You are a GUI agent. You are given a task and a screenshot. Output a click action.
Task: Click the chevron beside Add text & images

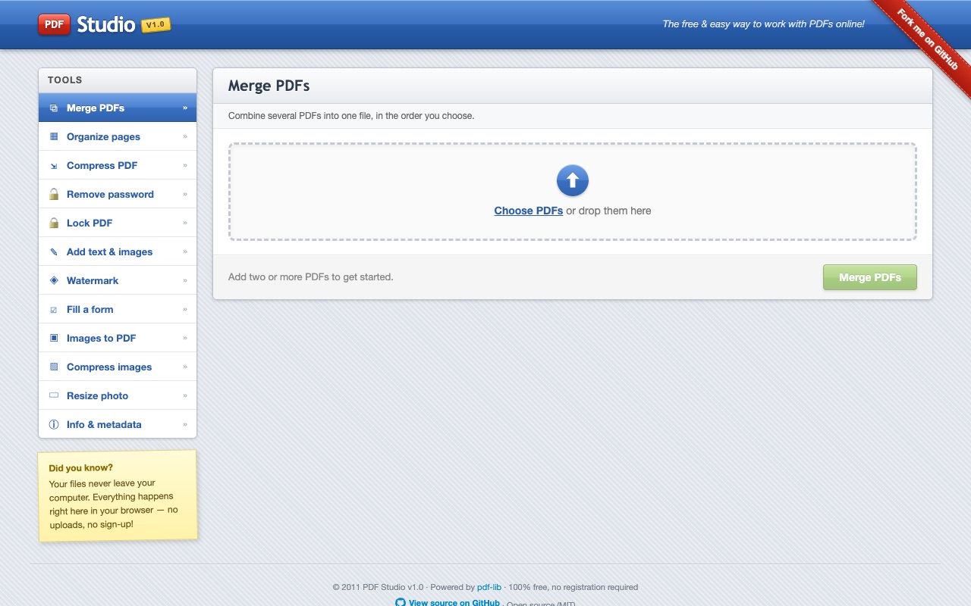[184, 251]
